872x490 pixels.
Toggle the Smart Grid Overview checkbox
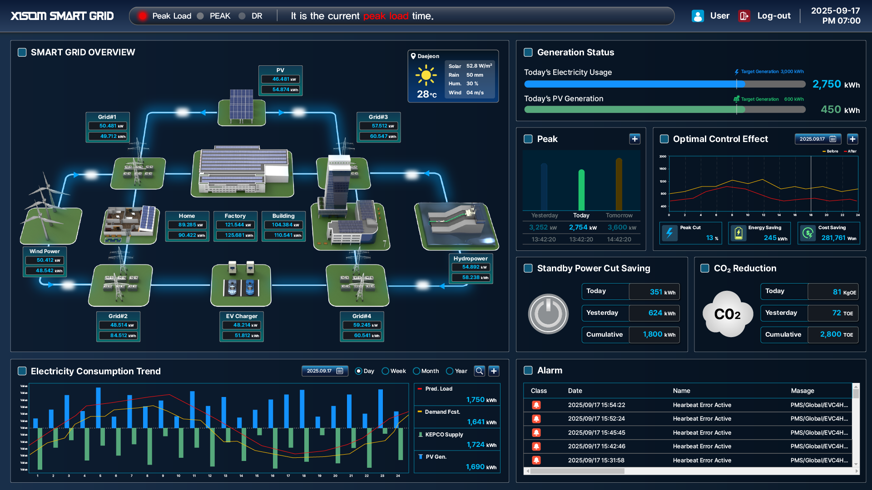point(22,52)
